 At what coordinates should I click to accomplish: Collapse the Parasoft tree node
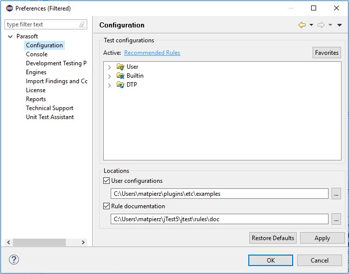[x=10, y=36]
